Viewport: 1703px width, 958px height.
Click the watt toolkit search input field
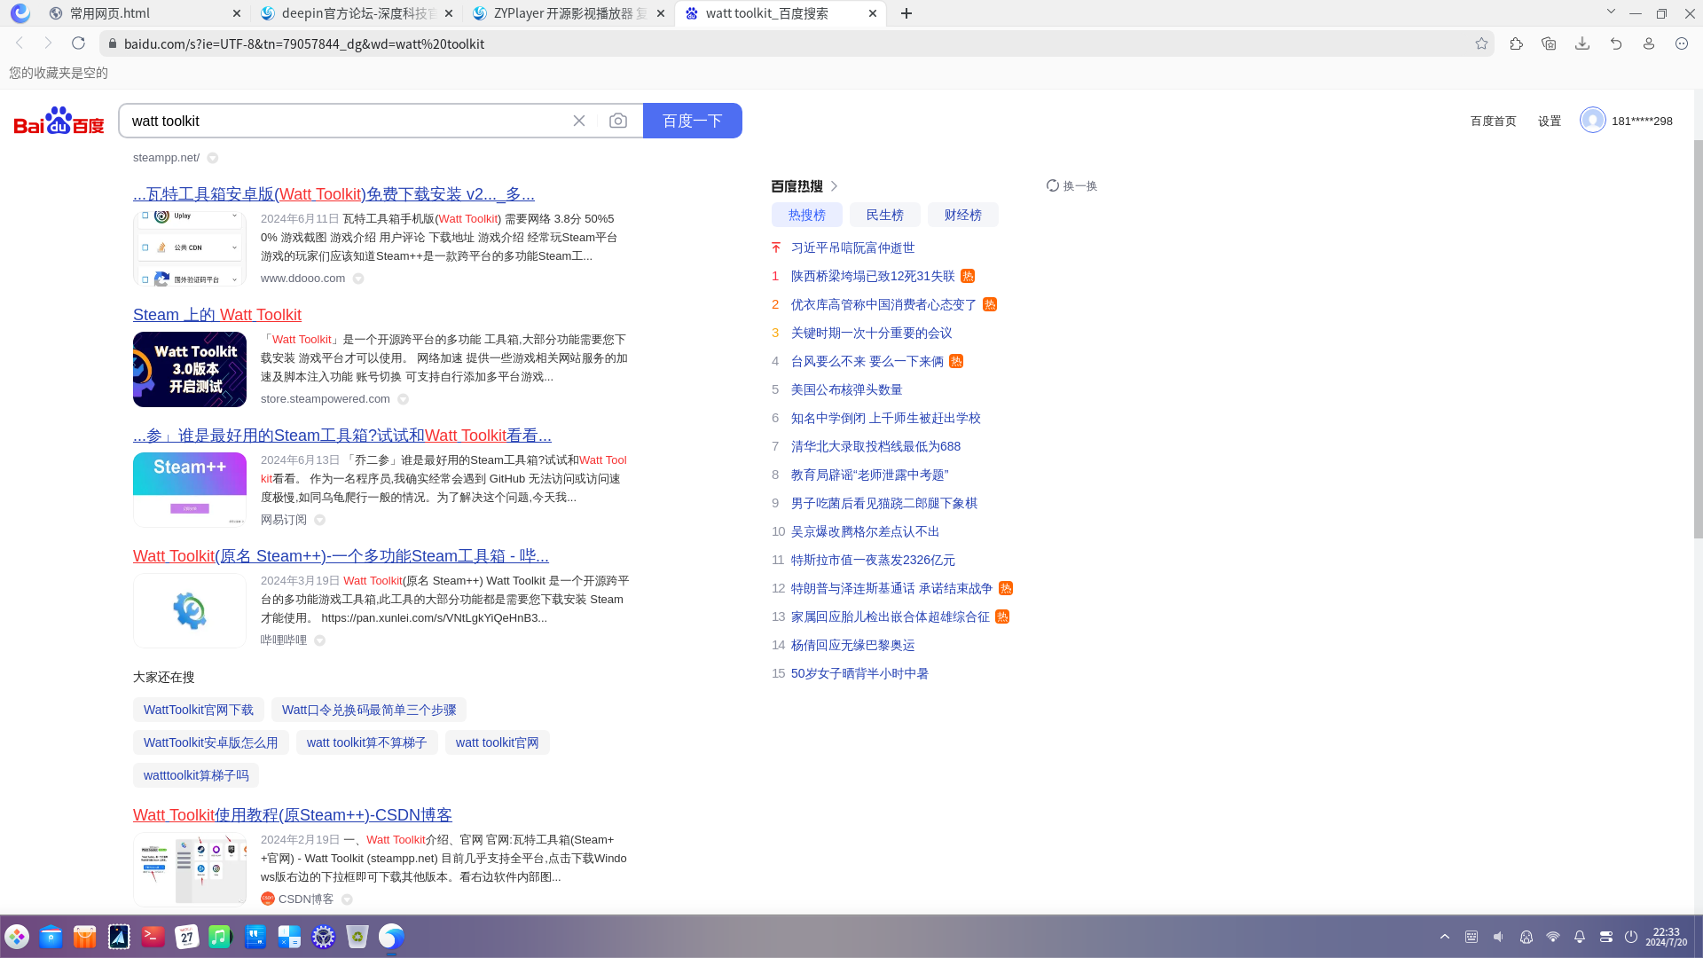pyautogui.click(x=346, y=121)
